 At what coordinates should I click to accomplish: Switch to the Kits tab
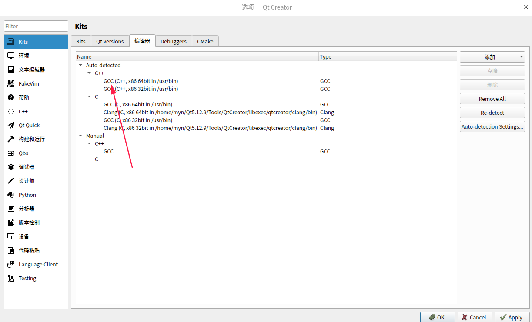click(81, 41)
